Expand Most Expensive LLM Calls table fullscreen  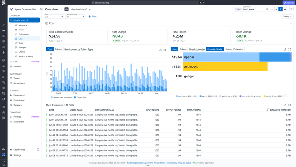pos(290,105)
